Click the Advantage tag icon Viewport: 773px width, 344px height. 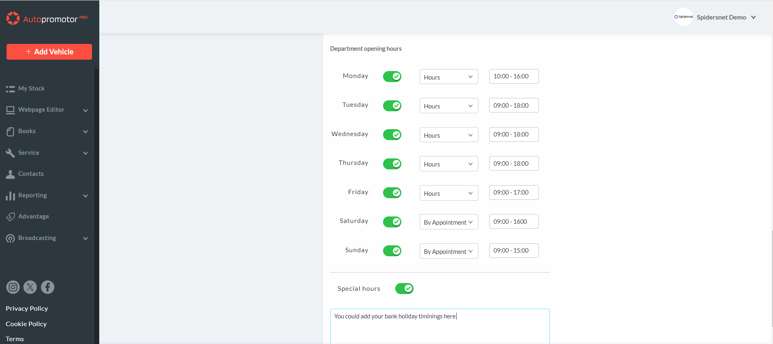pos(10,217)
